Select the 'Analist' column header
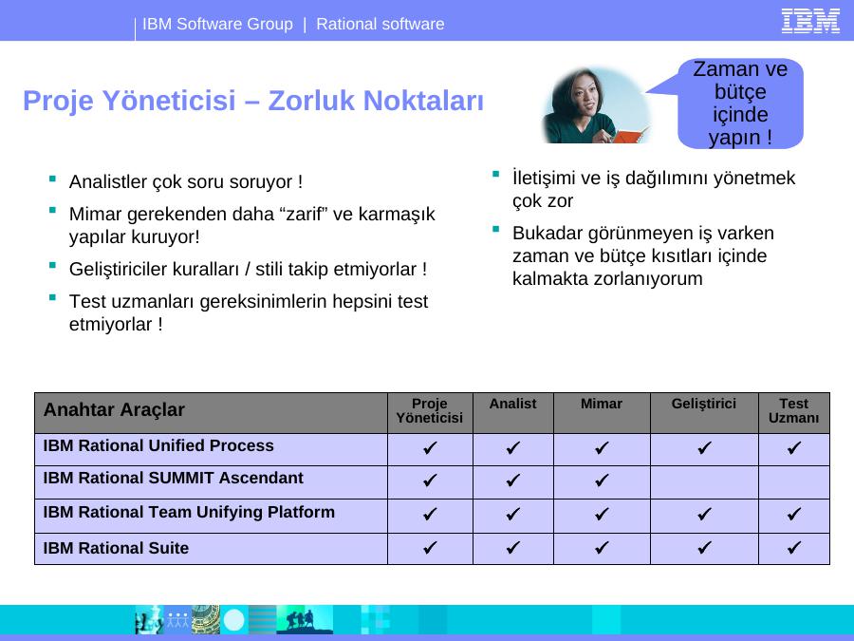Viewport: 854px width, 641px height. (x=512, y=404)
